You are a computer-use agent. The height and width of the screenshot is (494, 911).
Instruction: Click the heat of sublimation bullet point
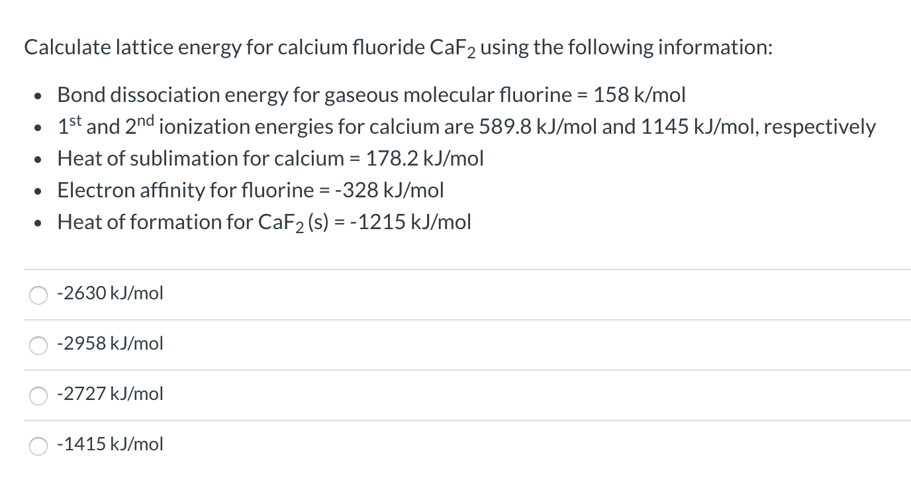click(270, 158)
